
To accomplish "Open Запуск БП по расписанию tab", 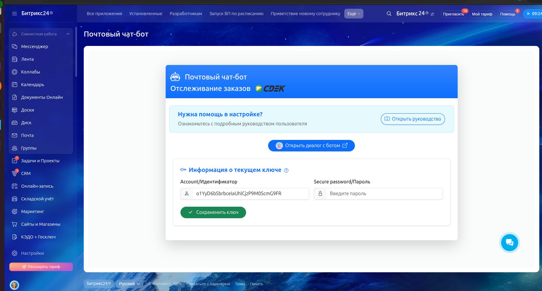I will pyautogui.click(x=236, y=14).
